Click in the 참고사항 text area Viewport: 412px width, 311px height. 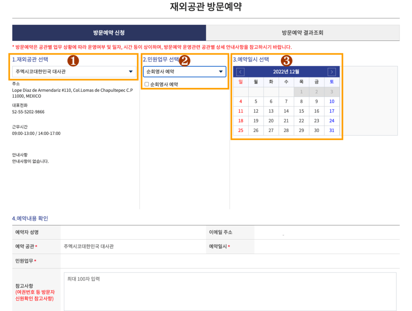[x=230, y=292]
